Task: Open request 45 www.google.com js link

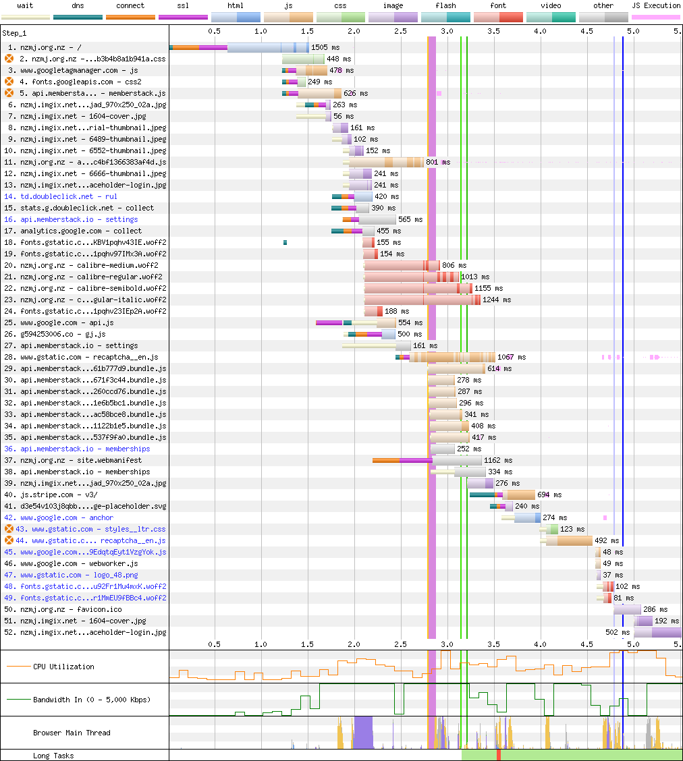Action: click(85, 553)
